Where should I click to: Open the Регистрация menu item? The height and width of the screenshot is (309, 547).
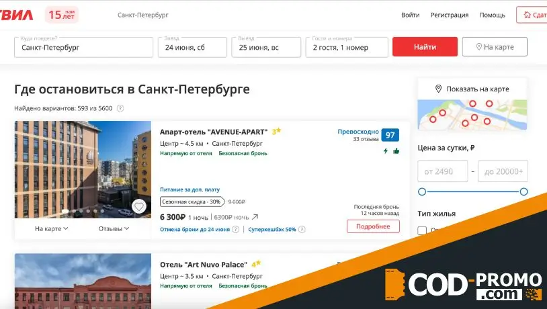pos(450,15)
